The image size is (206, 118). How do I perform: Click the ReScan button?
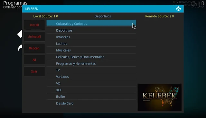pyautogui.click(x=34, y=48)
